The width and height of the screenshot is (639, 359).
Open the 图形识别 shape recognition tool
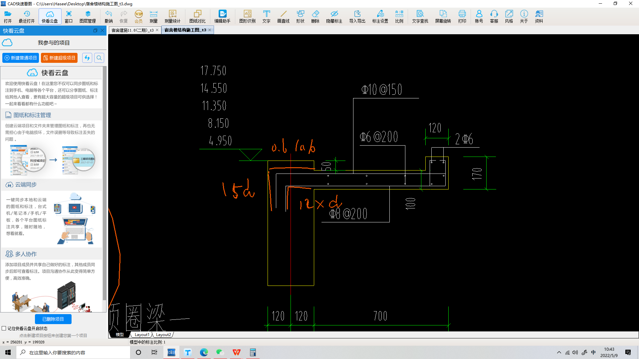[247, 16]
